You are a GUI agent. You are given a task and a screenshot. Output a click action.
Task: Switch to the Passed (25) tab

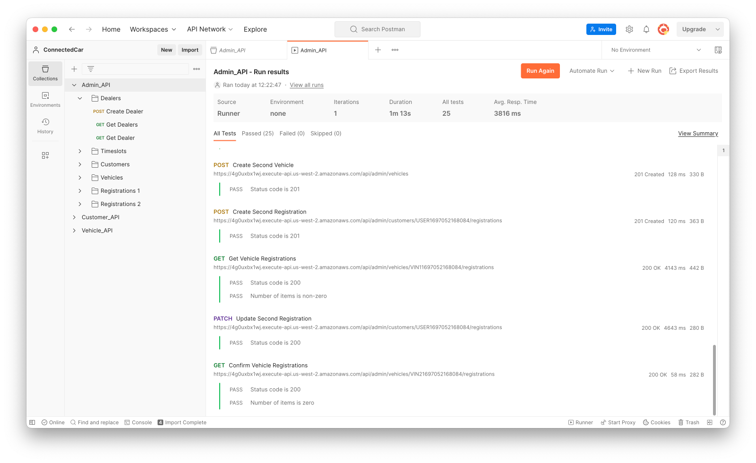258,134
